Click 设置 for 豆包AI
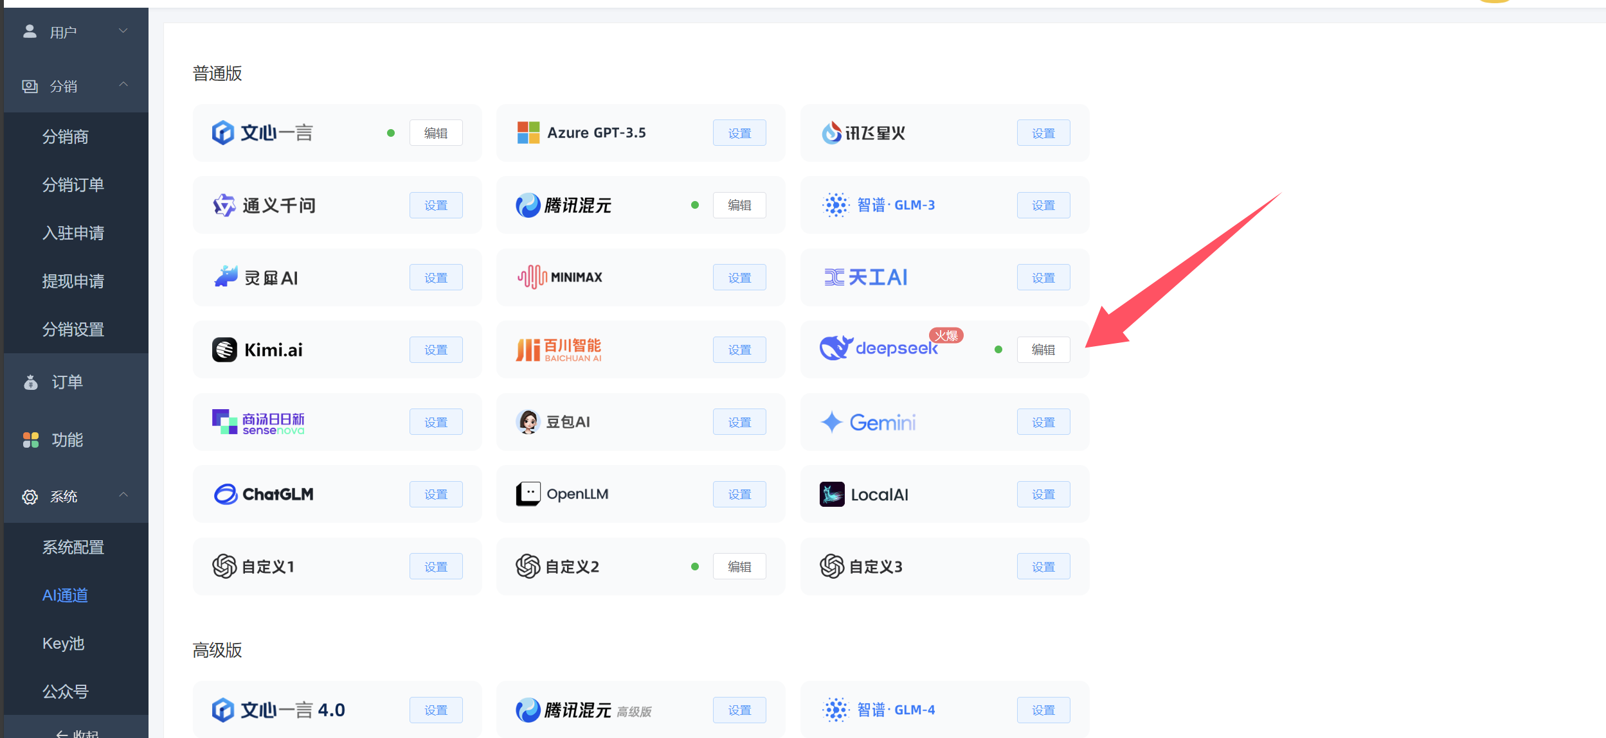1606x738 pixels. [x=739, y=422]
